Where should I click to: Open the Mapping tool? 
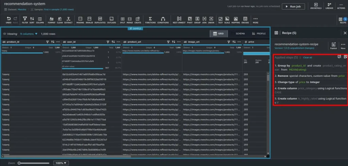pos(236,20)
